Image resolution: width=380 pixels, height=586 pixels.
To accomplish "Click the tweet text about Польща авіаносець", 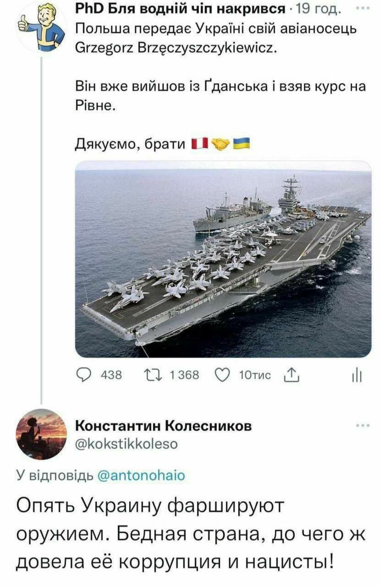I will click(215, 38).
